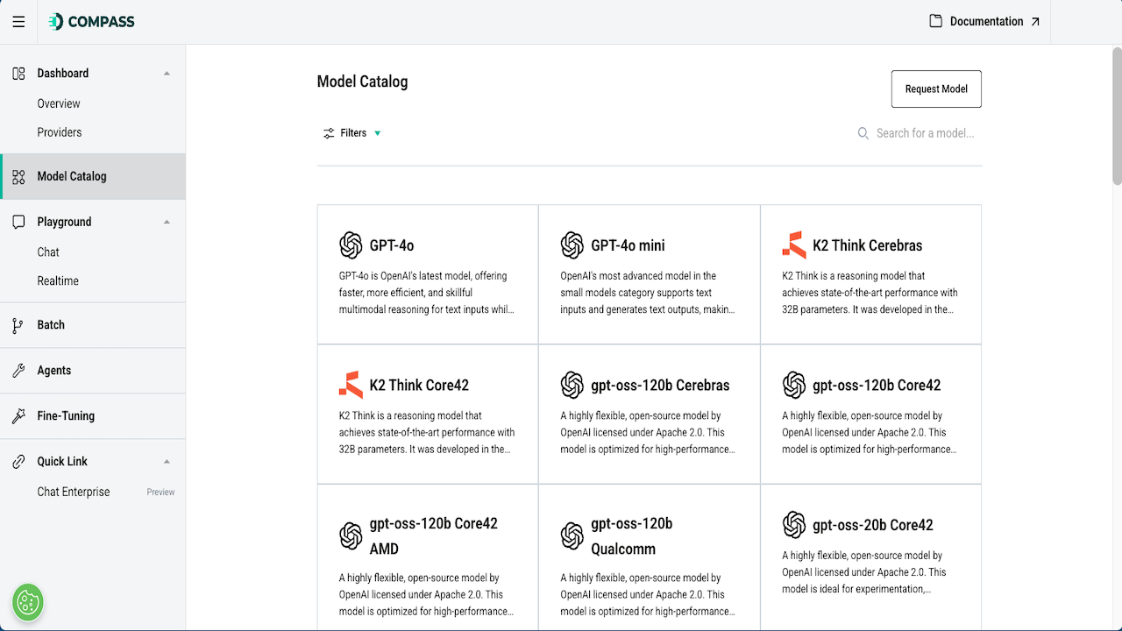Viewport: 1122px width, 631px height.
Task: Open the cookie preferences icon
Action: (28, 602)
